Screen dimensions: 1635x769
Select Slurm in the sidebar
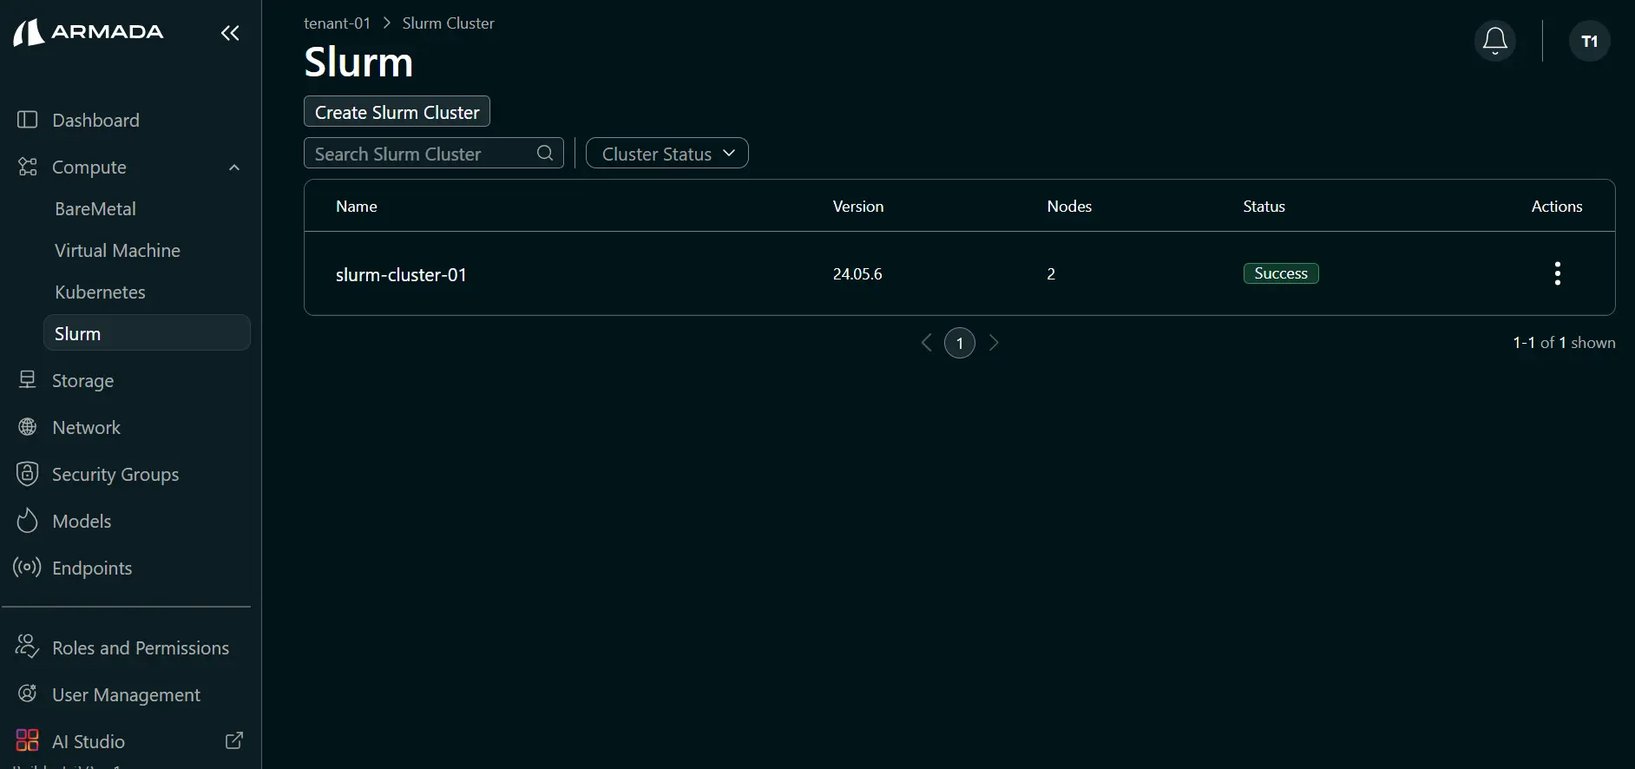pyautogui.click(x=147, y=333)
